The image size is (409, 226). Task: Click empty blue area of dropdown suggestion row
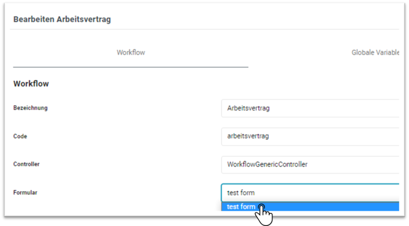click(x=336, y=207)
